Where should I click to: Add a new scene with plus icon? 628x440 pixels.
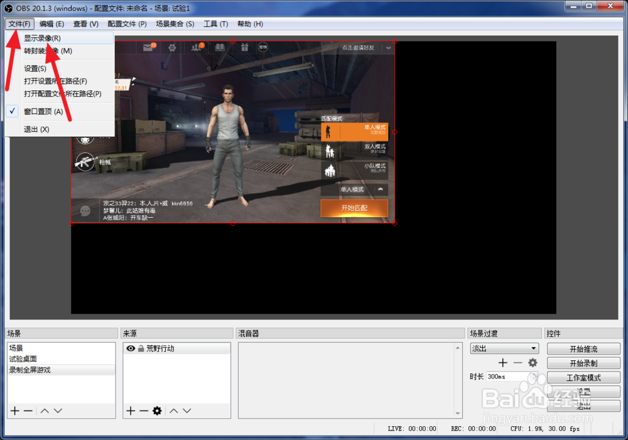pyautogui.click(x=15, y=410)
